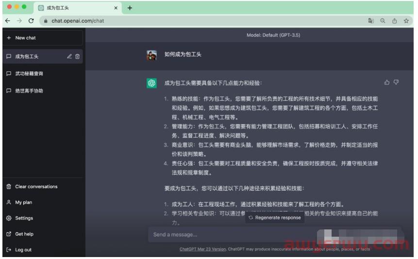Click chat bubble icon beside 绝世高手协助
This screenshot has height=259, width=418.
[9, 91]
